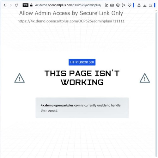Toggle the VPN badge in address bar
This screenshot has height=158, width=158.
[x=25, y=5]
